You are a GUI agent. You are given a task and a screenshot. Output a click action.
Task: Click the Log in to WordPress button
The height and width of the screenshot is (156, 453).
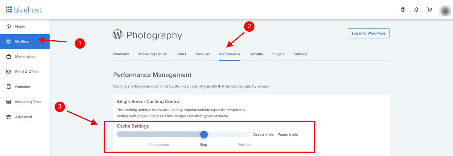click(368, 33)
